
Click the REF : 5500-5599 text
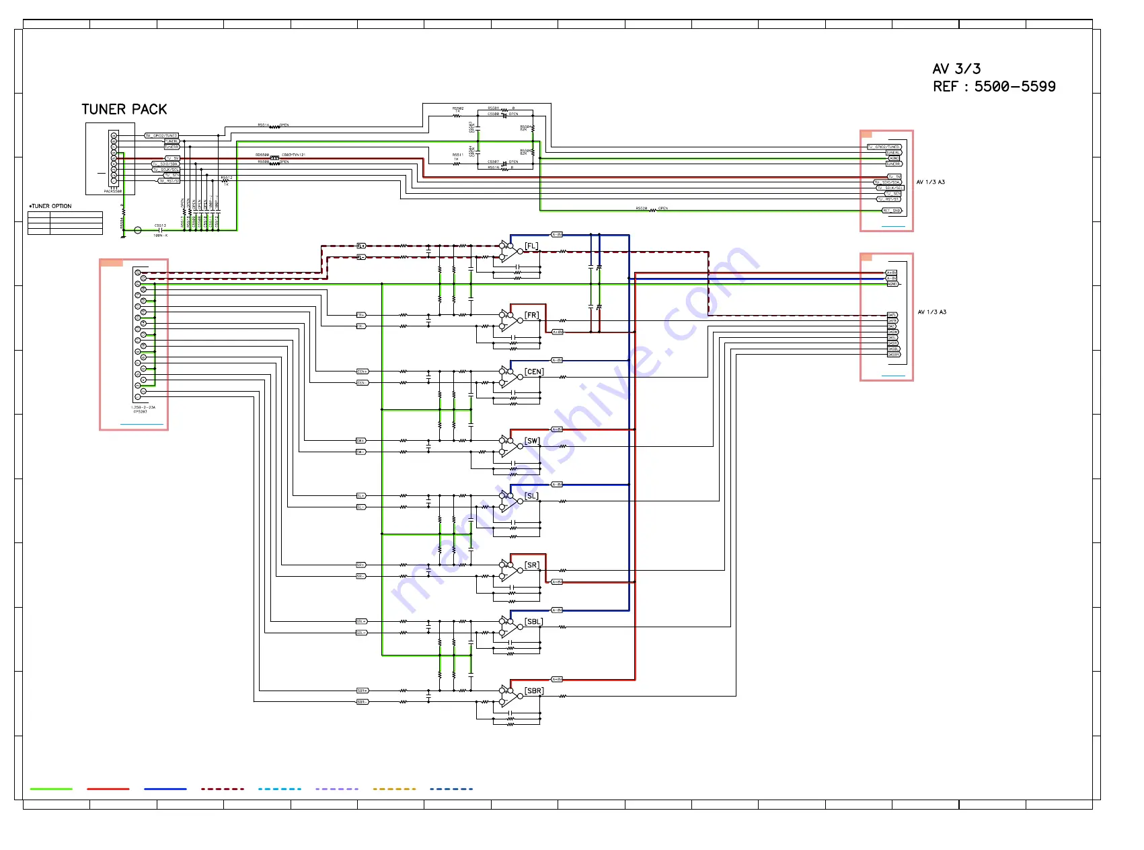(994, 86)
